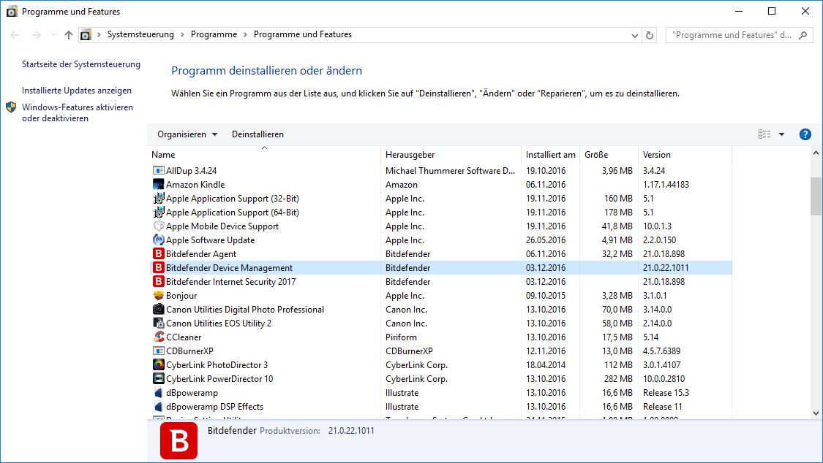Click the Apple Software Update icon
The width and height of the screenshot is (823, 463).
[158, 240]
